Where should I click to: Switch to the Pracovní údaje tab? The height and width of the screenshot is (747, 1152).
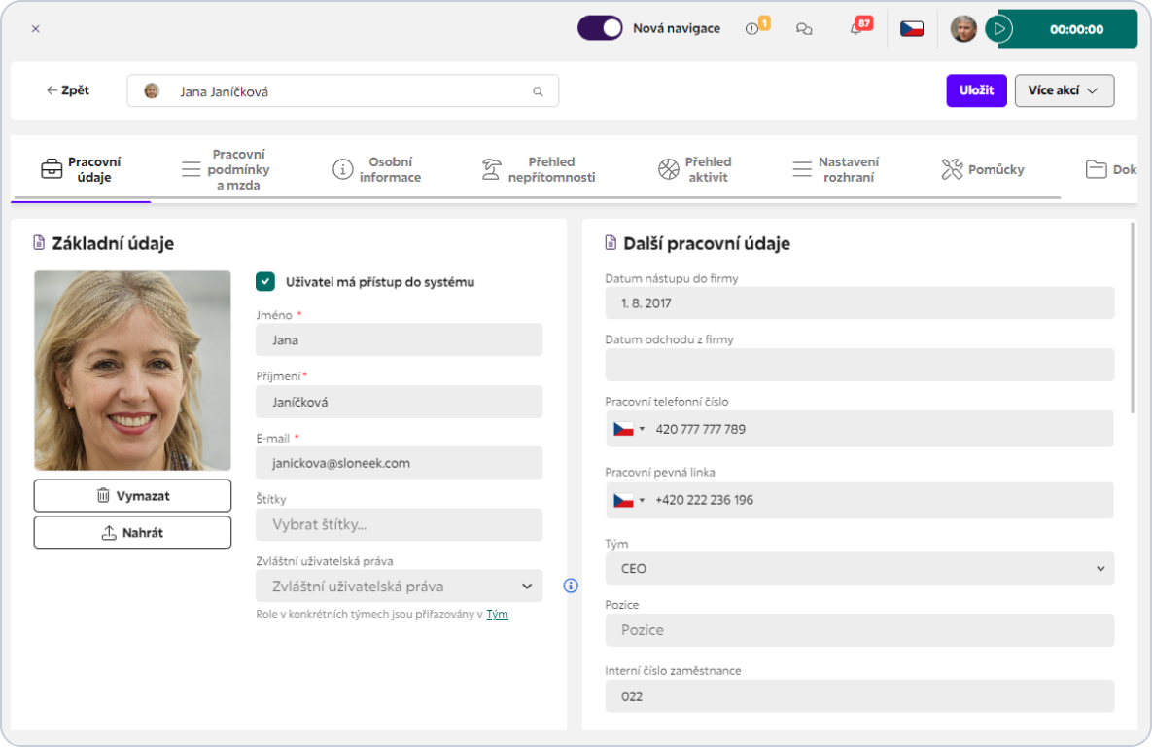(81, 169)
